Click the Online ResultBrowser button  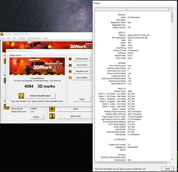click(40, 96)
